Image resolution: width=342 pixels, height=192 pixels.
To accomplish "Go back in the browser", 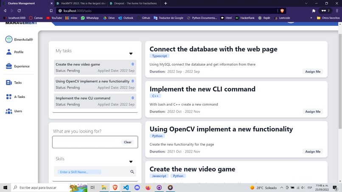I will [5, 11].
